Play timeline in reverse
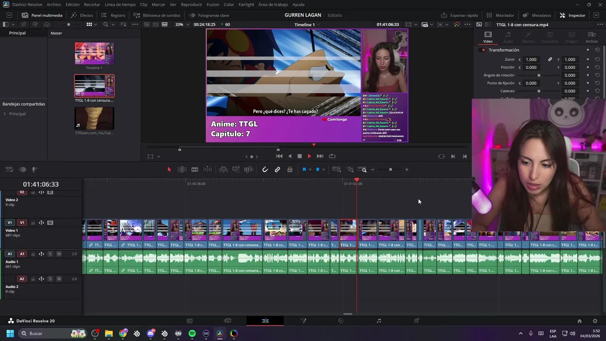Viewport: 606px width, 341px height. click(290, 156)
